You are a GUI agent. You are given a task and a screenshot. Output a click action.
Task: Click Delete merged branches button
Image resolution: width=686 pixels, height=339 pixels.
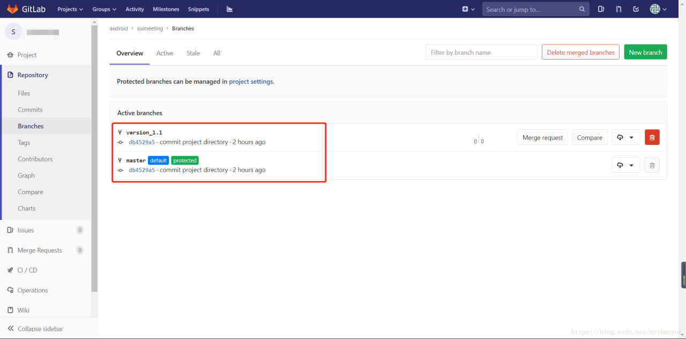coord(580,52)
